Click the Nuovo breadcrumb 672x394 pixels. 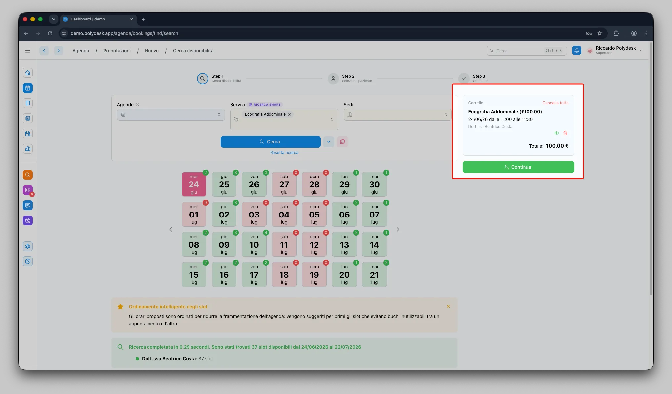[x=152, y=51]
